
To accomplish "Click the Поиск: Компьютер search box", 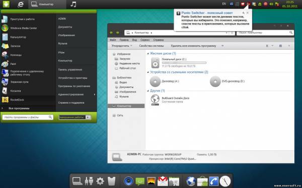I will click(265, 33).
